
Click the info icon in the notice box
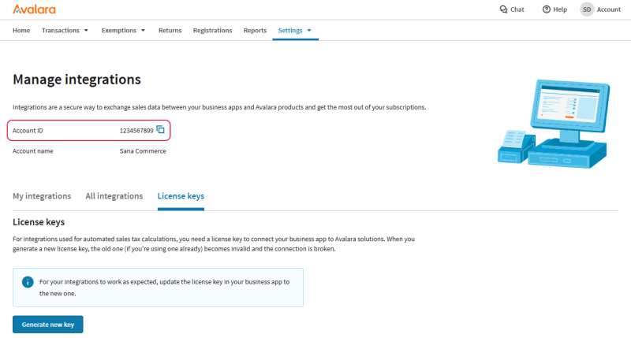tap(28, 281)
